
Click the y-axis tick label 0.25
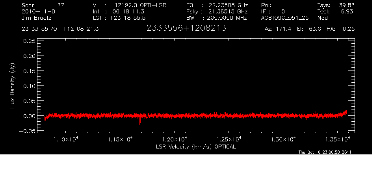click(29, 41)
